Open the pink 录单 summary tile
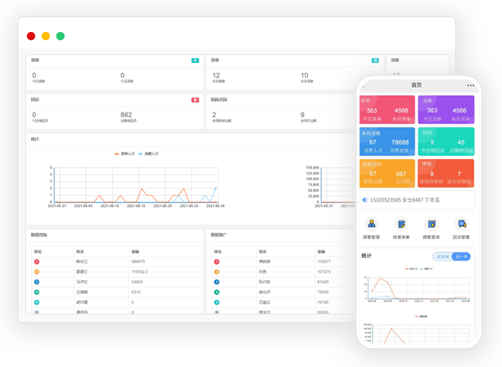502x367 pixels. point(387,110)
